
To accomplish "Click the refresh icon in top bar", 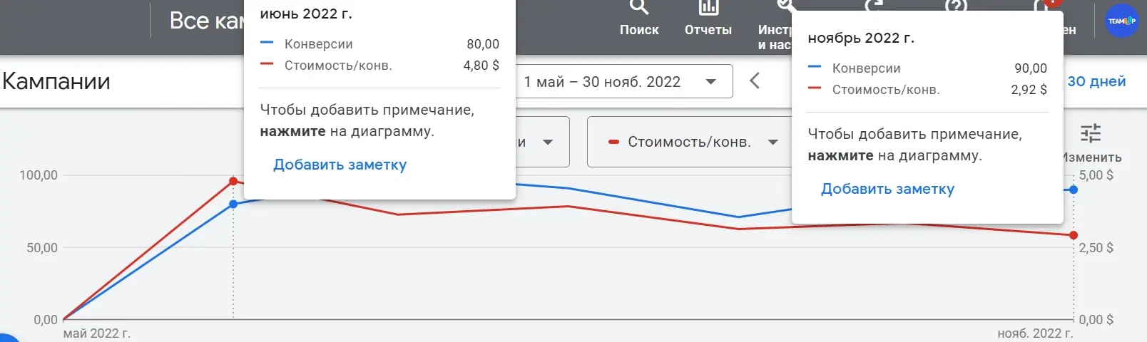I will point(874,6).
